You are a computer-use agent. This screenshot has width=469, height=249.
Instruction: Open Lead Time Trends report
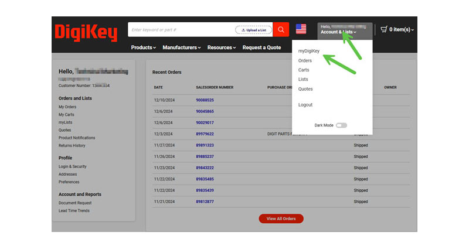point(74,210)
